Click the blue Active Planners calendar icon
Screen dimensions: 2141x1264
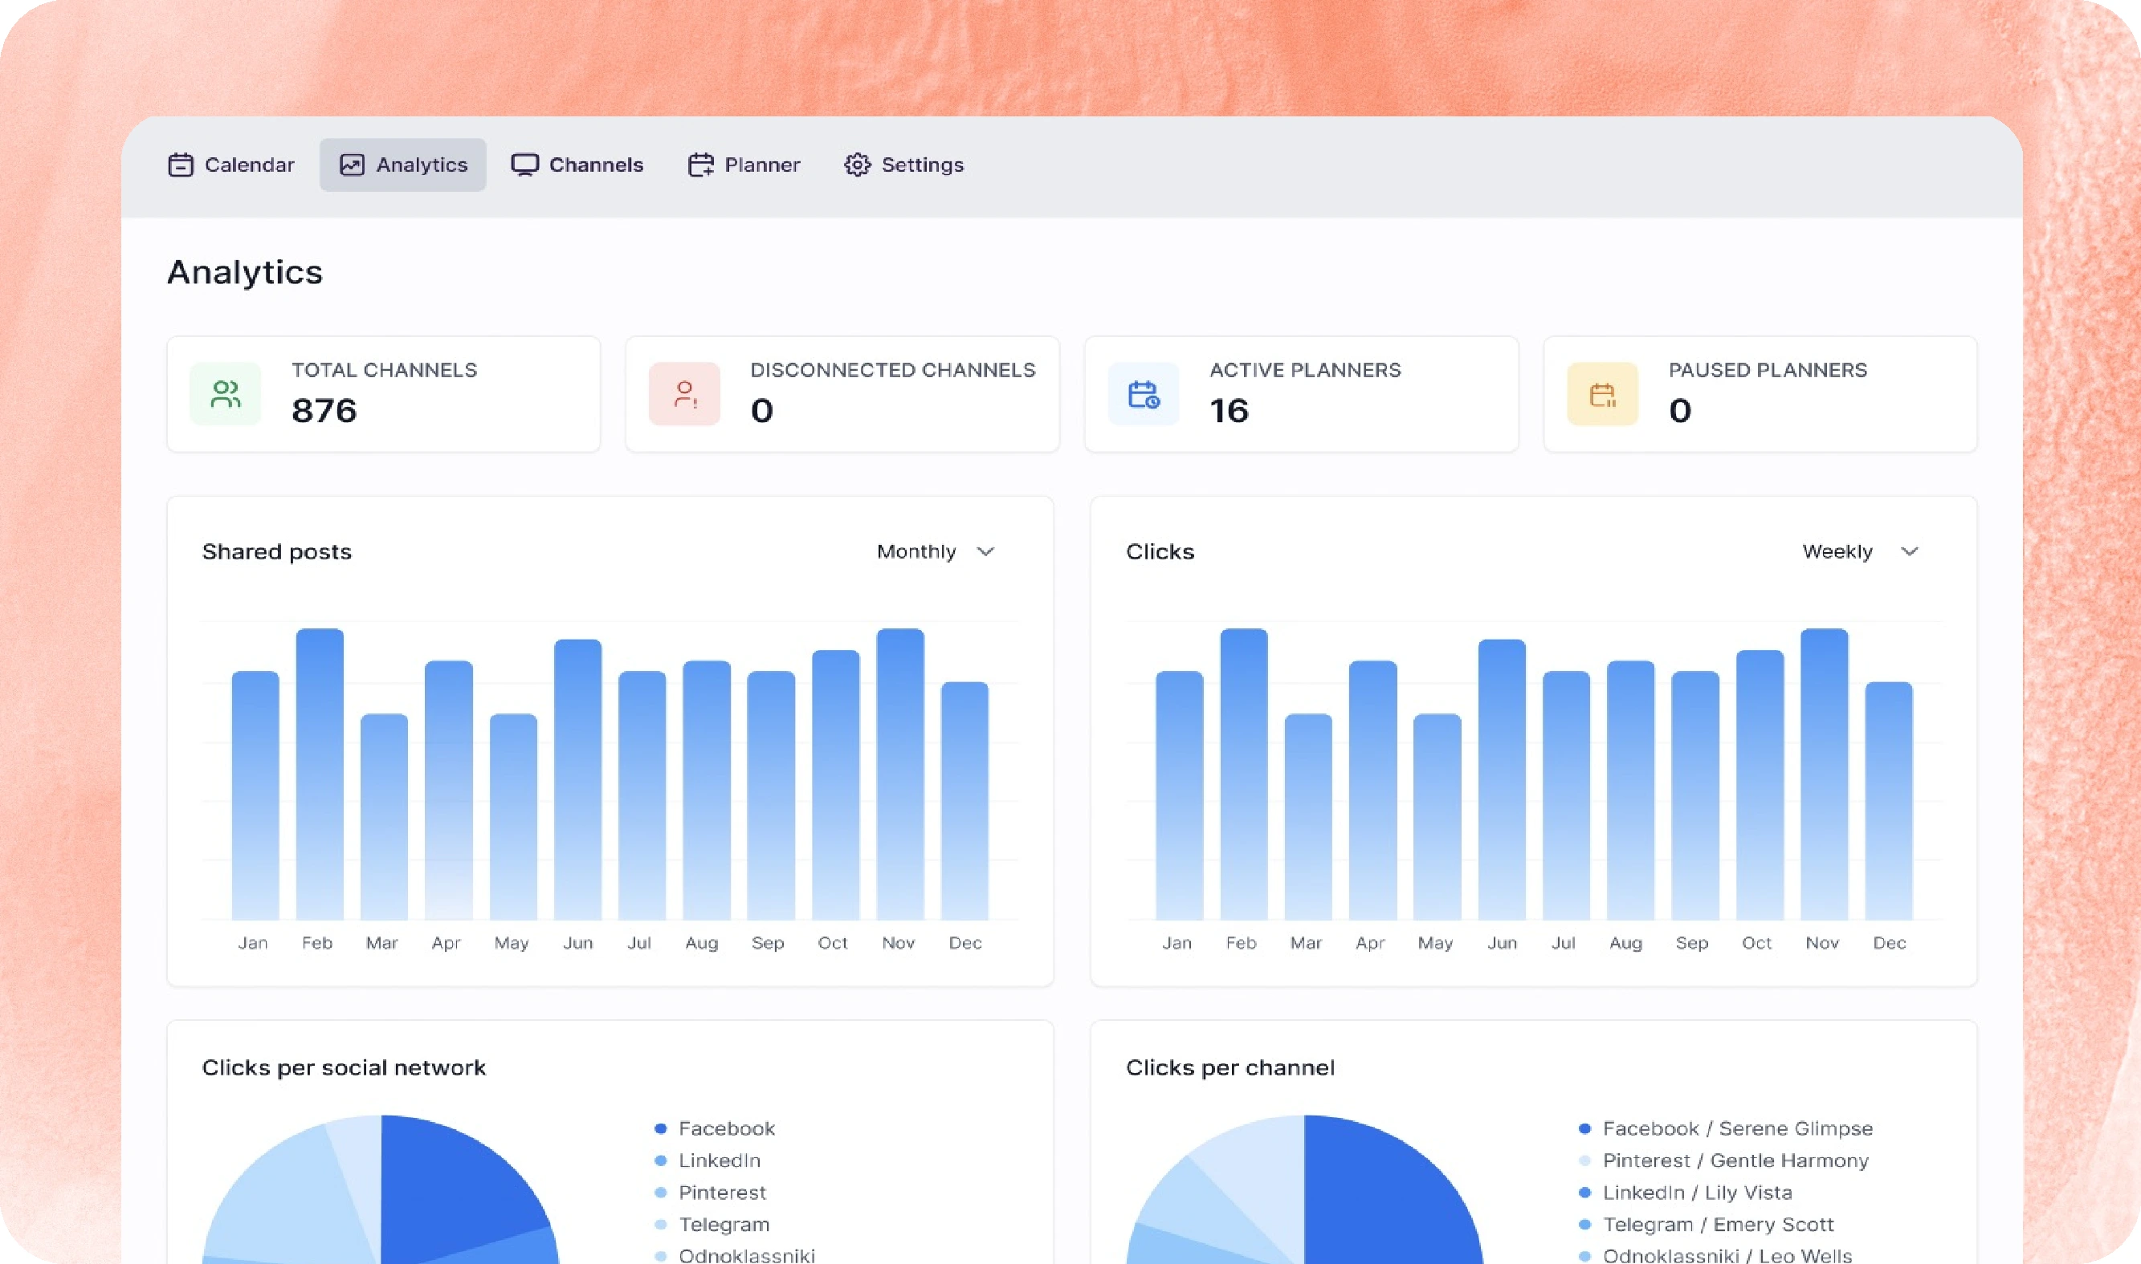coord(1144,393)
